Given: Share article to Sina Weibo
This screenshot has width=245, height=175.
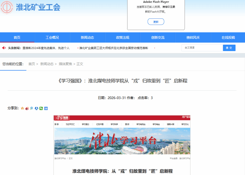Looking at the screenshot, I should 27,109.
